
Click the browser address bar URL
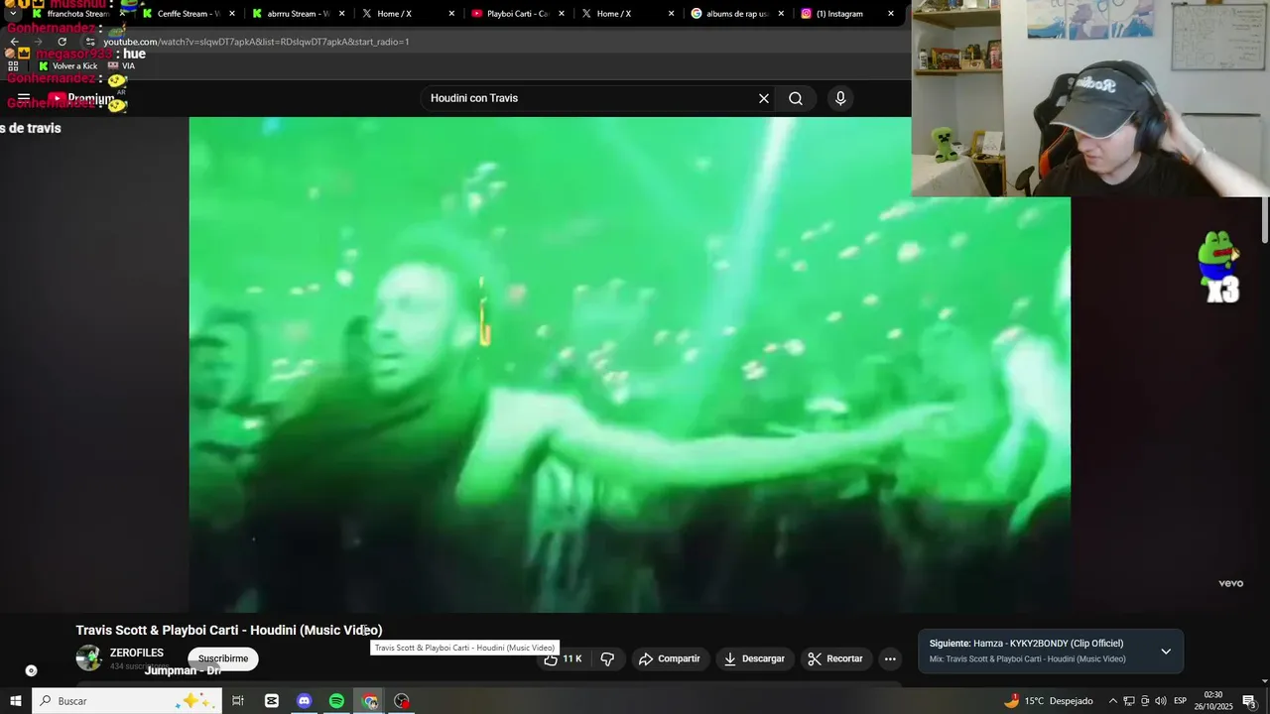pos(257,42)
